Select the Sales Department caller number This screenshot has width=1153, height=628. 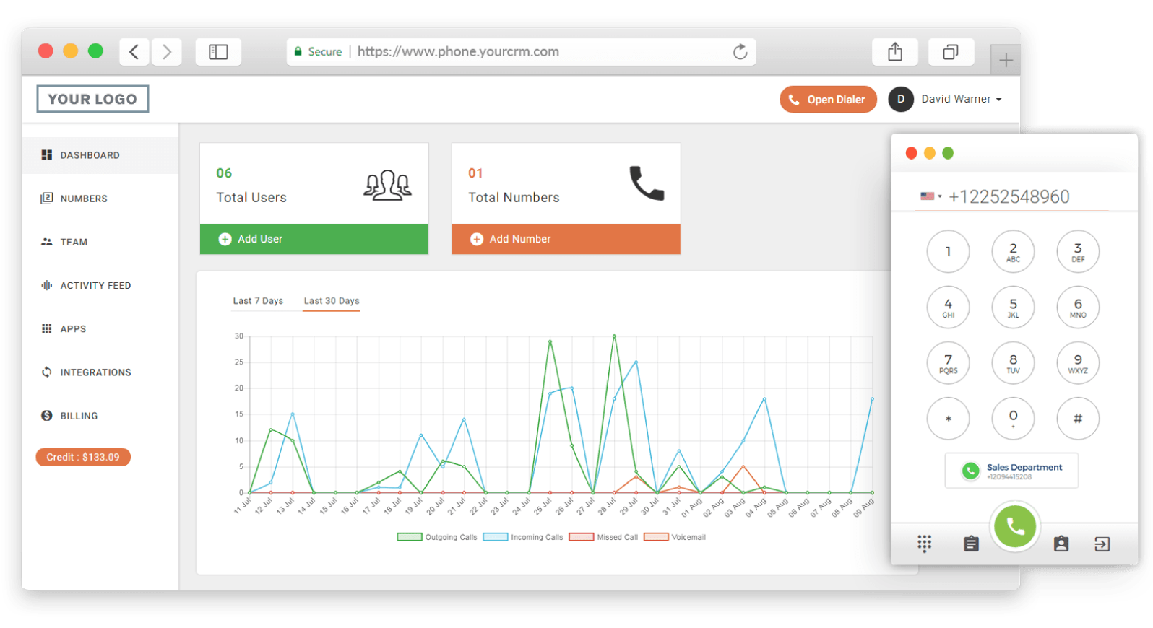1011,471
